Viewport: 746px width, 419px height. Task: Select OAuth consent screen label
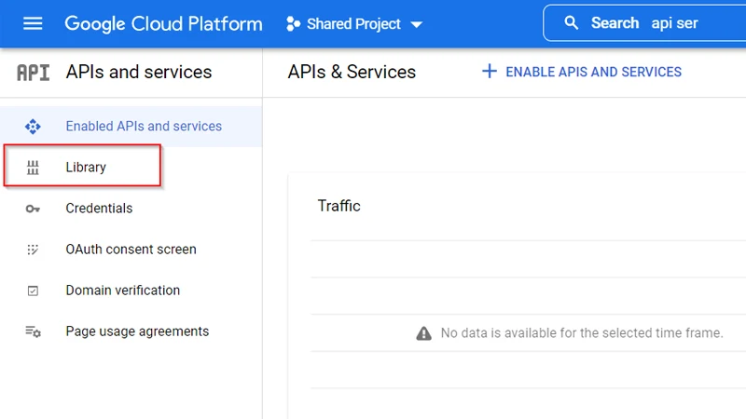tap(131, 250)
